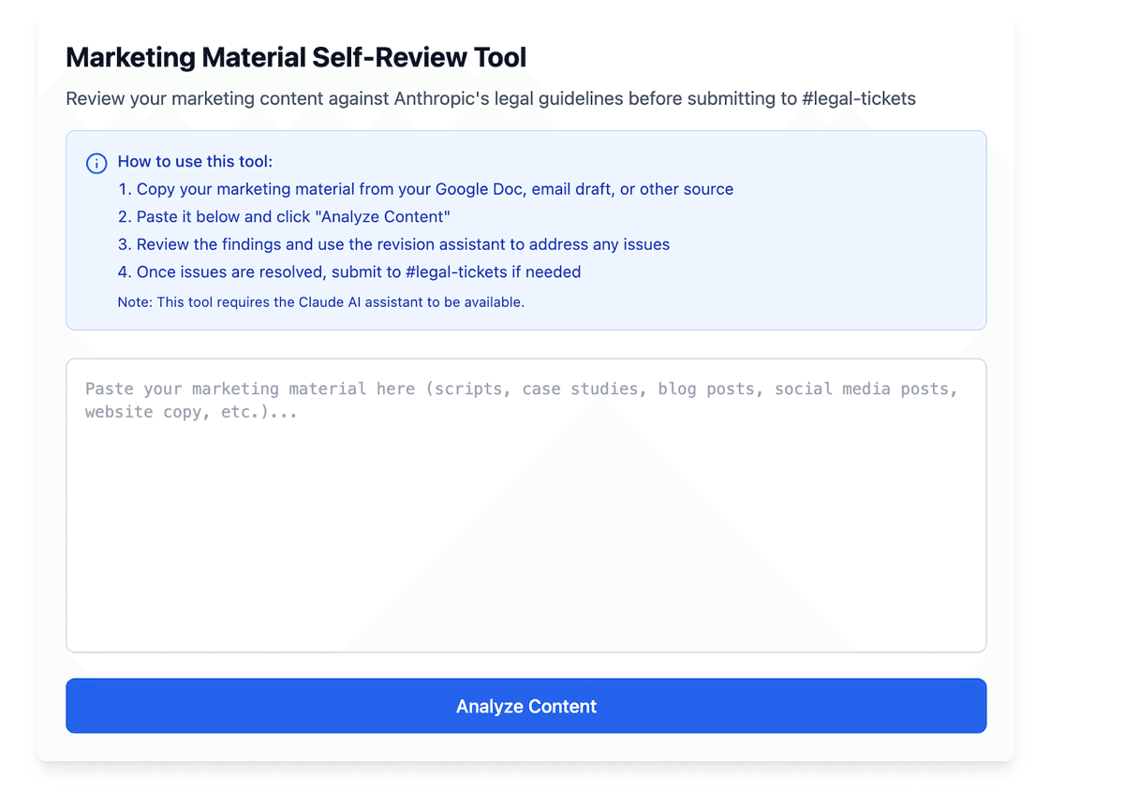
Task: Click the Marketing Material Self-Review Tool heading
Action: click(296, 58)
